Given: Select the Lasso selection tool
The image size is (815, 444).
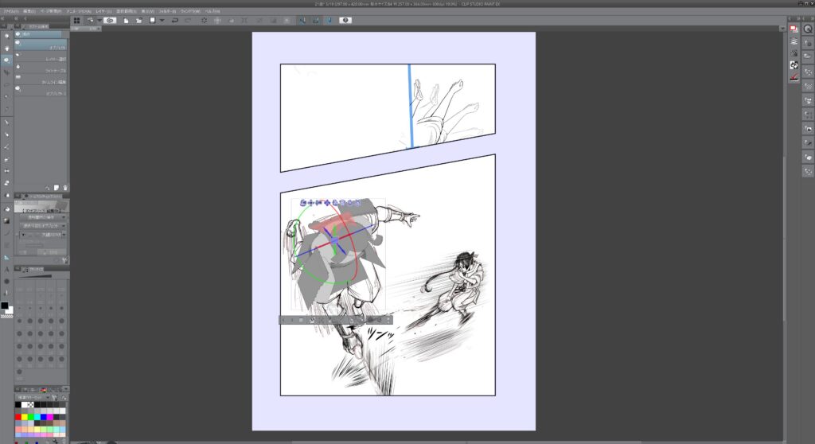Looking at the screenshot, I should tap(6, 84).
